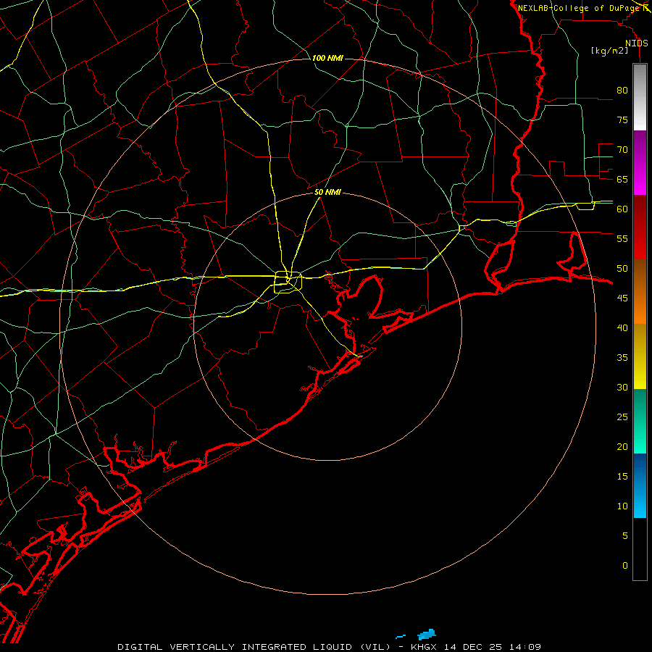Click the 45 value on the scale
Viewport: 652px width, 652px height.
(622, 298)
